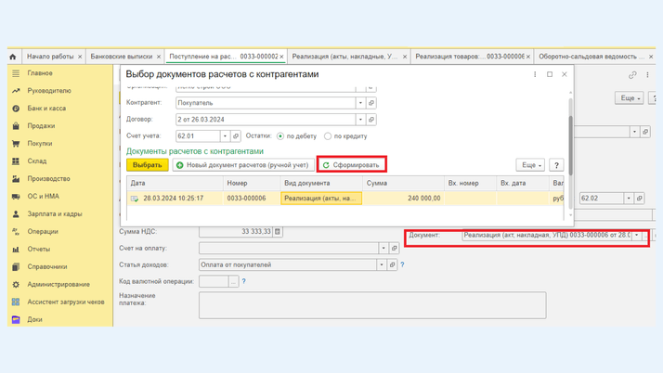This screenshot has height=373, width=663.
Task: Click the open icon beside Договор field
Action: coord(371,120)
